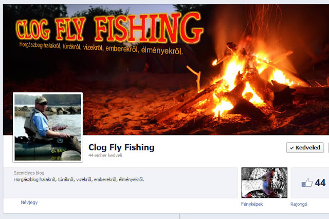Open the Fényképek photos thumbnail
The height and width of the screenshot is (219, 329).
264,182
